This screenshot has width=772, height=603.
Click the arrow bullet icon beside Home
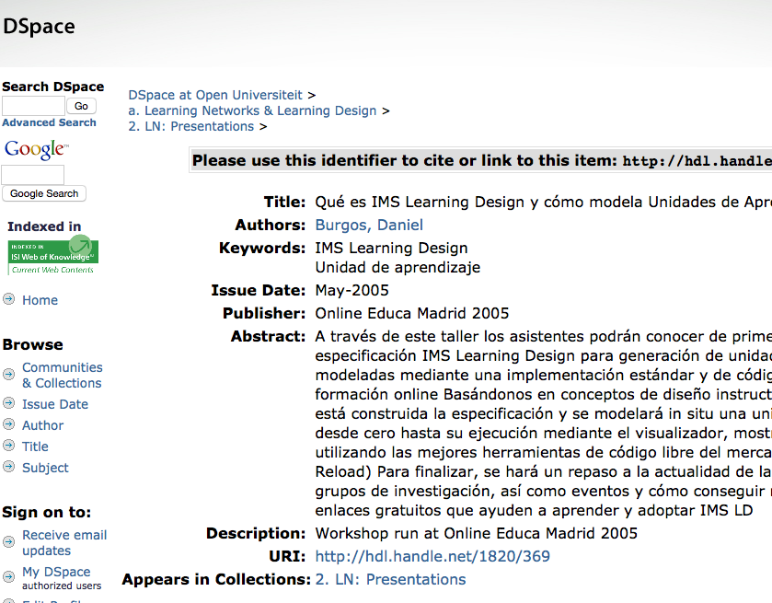pos(8,299)
